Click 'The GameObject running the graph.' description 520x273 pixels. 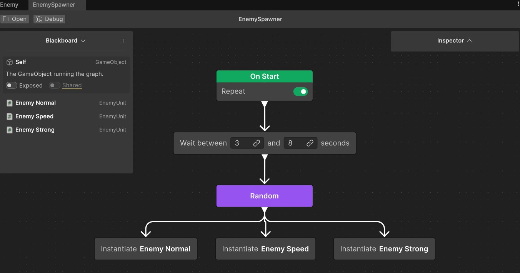[55, 74]
